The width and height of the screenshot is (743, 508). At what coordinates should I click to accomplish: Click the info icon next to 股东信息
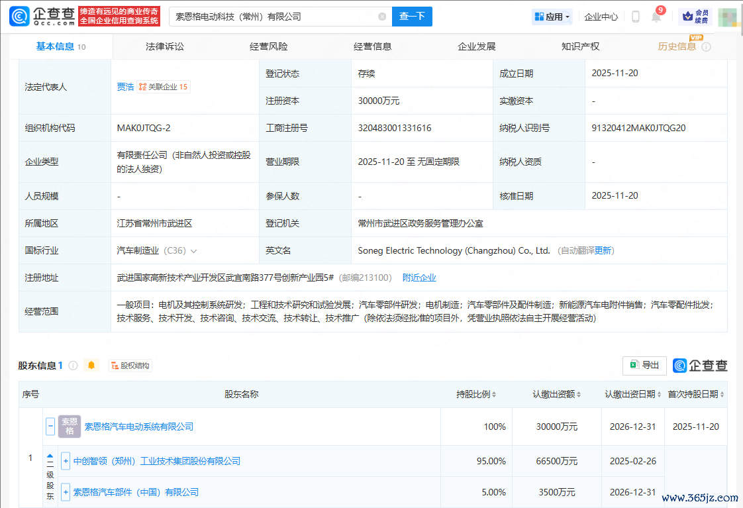tap(73, 366)
